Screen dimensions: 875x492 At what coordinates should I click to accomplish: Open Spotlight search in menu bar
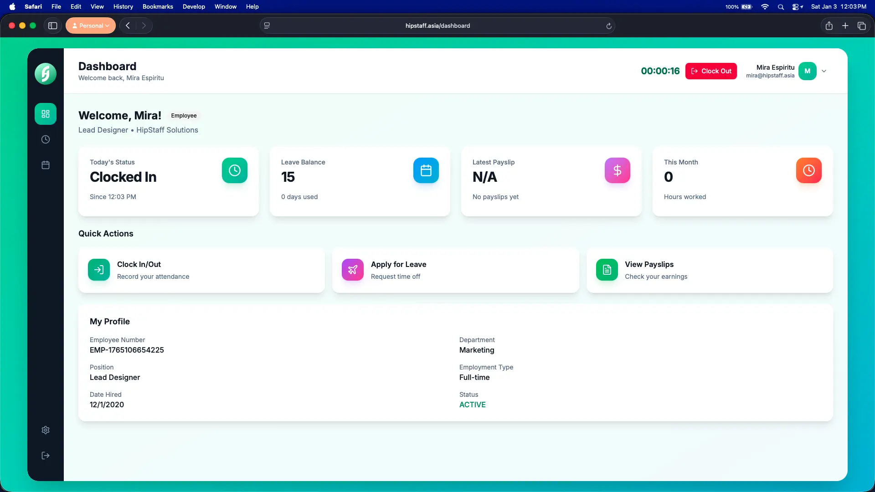(781, 7)
